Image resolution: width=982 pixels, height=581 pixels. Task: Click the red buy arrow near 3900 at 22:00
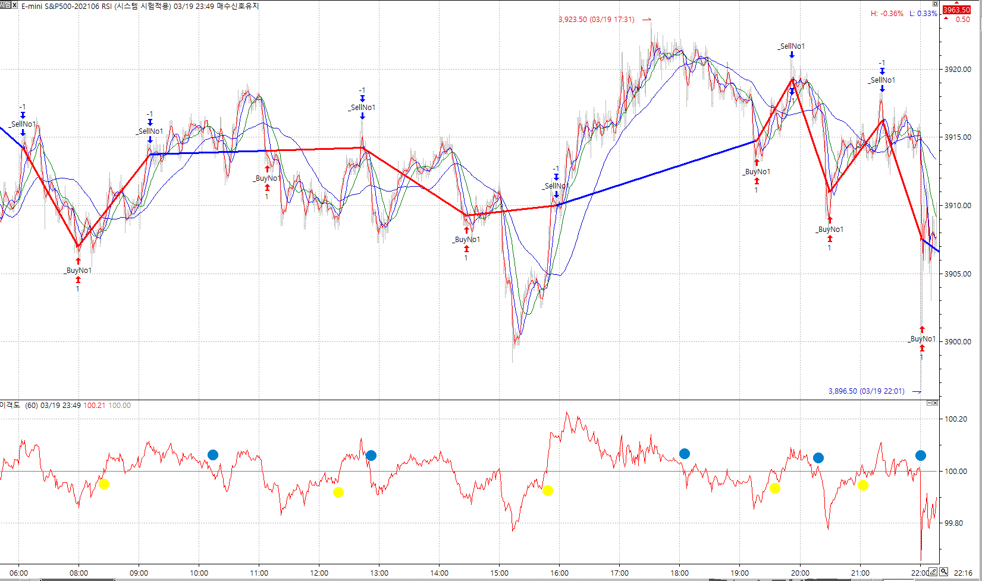coord(922,329)
